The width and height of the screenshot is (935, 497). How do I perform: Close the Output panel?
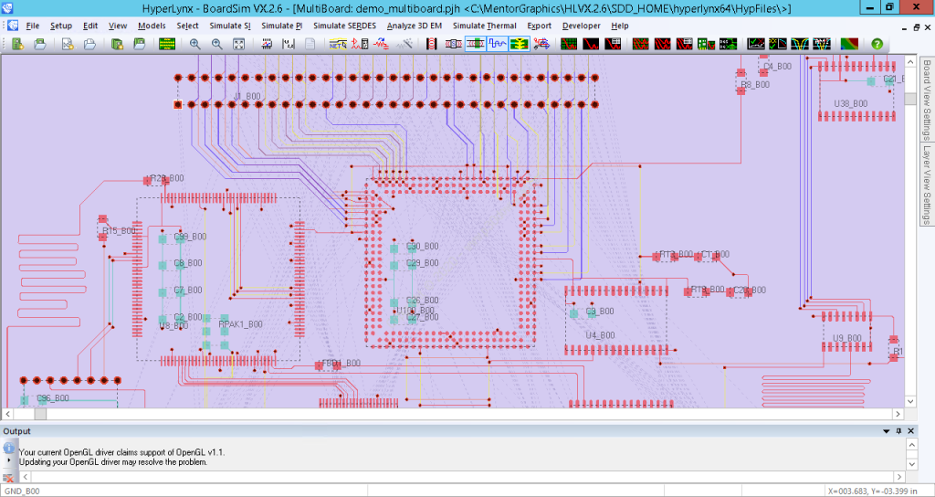click(x=910, y=431)
